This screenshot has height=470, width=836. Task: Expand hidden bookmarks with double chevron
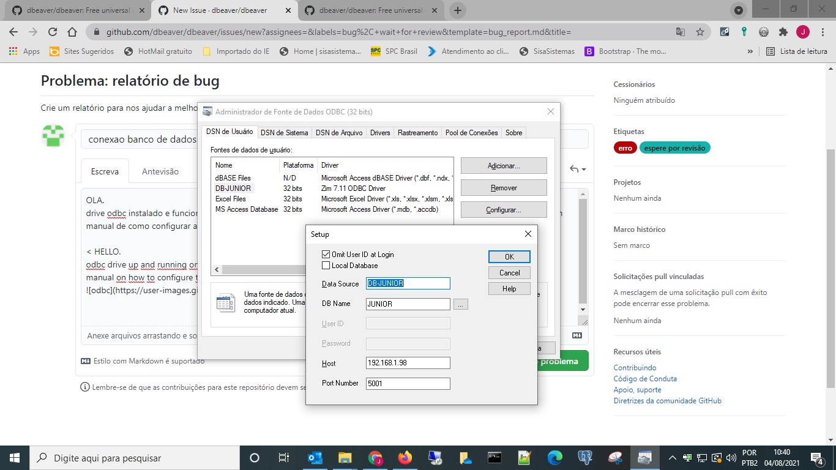(750, 51)
